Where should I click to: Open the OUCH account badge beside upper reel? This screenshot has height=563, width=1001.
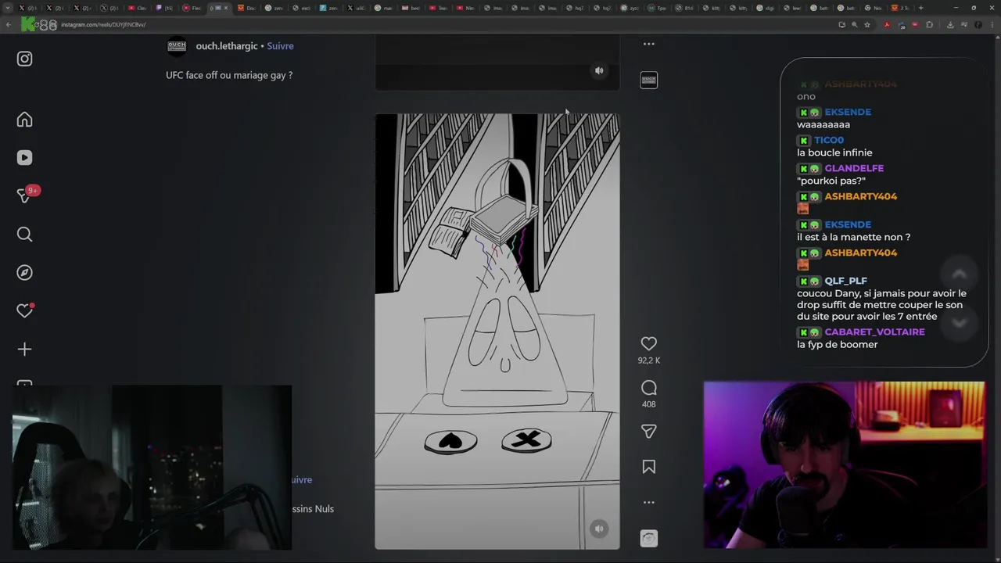click(x=648, y=80)
